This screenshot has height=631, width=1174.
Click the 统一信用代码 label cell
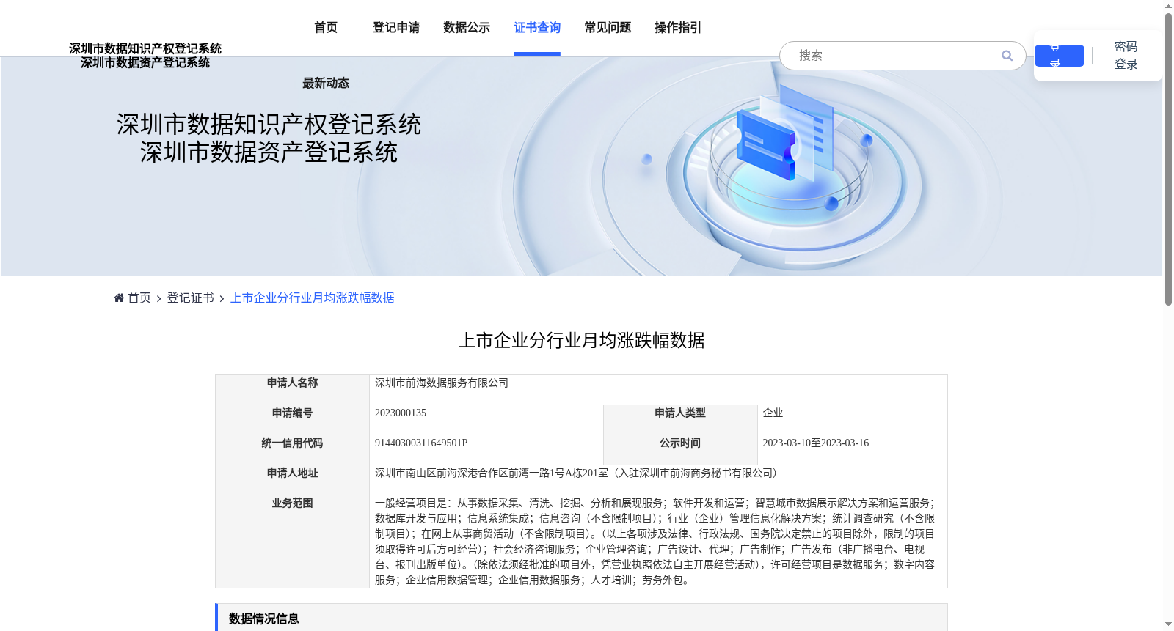[x=292, y=450]
